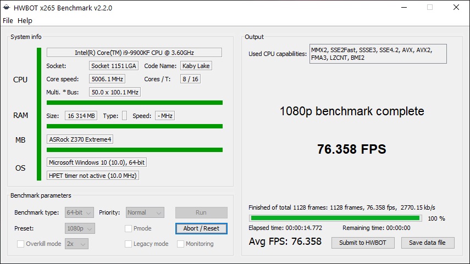Click the CPU name field showing i9-9900KF
This screenshot has height=264, width=470.
134,53
